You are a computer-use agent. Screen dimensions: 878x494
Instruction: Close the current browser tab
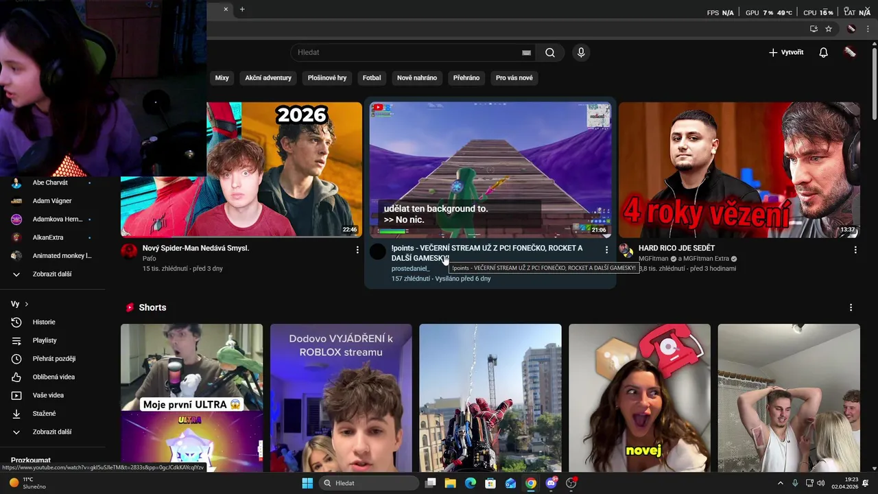point(226,9)
